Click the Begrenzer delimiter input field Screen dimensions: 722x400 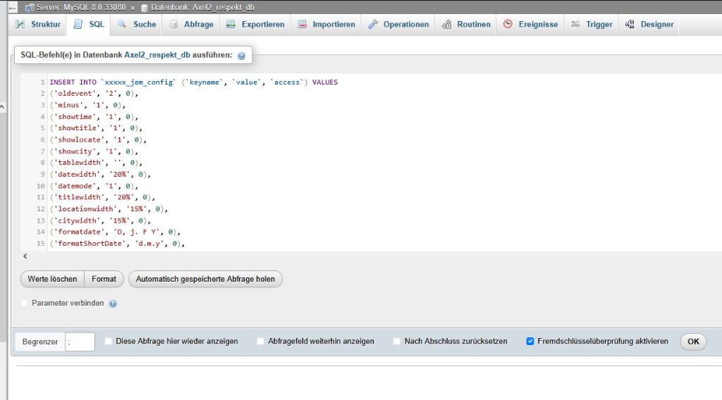[80, 342]
